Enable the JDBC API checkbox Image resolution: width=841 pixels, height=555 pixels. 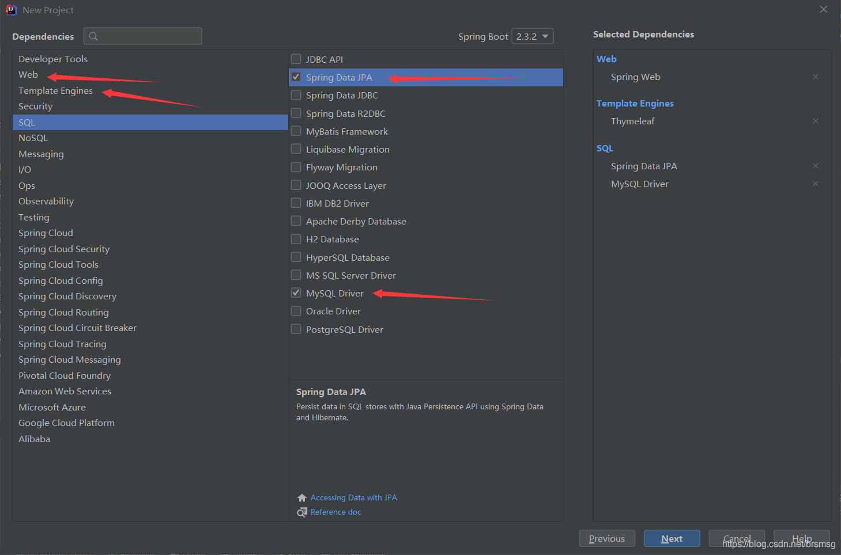pyautogui.click(x=296, y=59)
